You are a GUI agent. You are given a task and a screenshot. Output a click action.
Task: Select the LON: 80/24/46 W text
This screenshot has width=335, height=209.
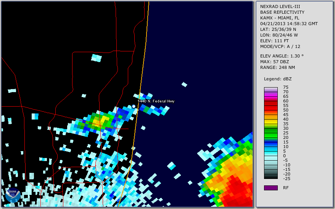(279, 35)
